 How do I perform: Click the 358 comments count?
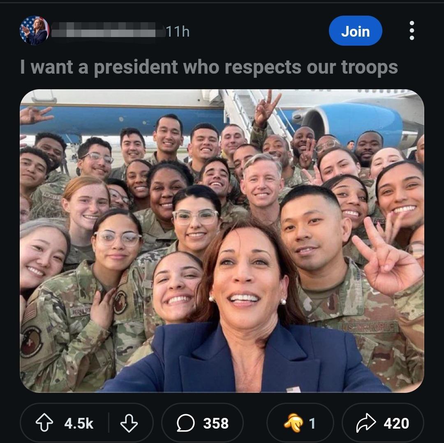[x=216, y=423]
